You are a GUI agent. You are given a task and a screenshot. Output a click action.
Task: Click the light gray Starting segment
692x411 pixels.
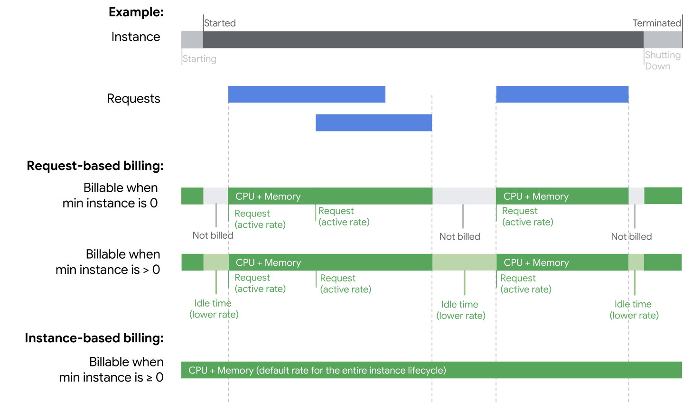pos(192,40)
